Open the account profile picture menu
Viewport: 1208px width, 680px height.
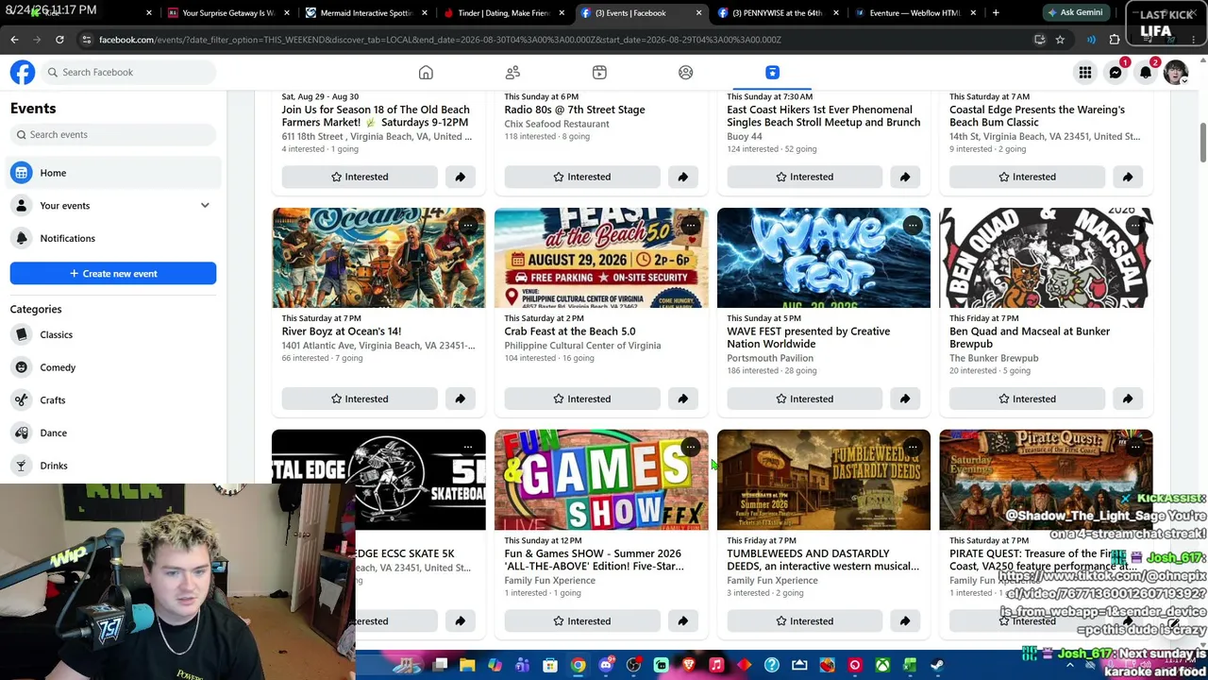(x=1176, y=73)
